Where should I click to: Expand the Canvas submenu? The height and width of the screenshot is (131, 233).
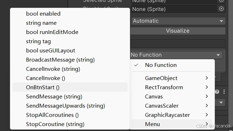point(172,96)
